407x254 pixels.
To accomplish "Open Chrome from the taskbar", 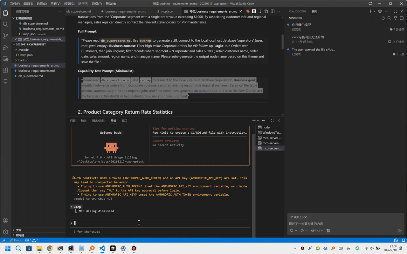I will click(50, 248).
